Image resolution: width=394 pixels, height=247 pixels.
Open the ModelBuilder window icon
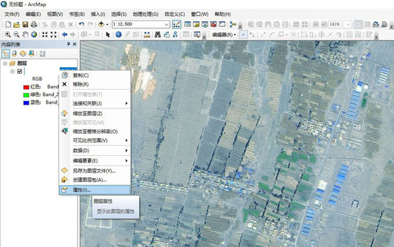coord(233,24)
